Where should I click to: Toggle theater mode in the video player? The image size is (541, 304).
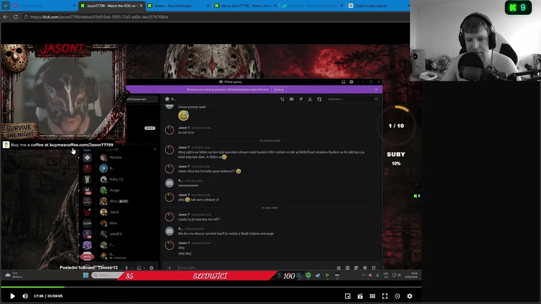click(x=372, y=296)
